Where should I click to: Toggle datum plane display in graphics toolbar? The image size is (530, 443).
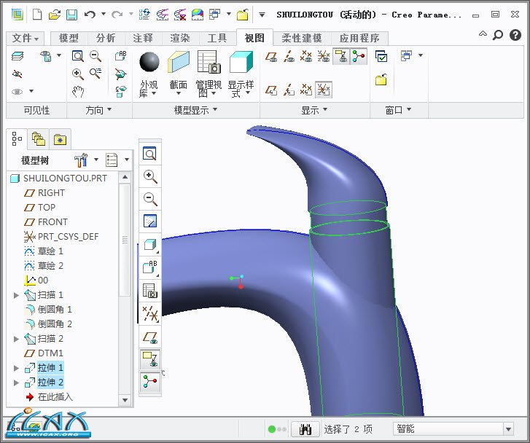click(150, 337)
